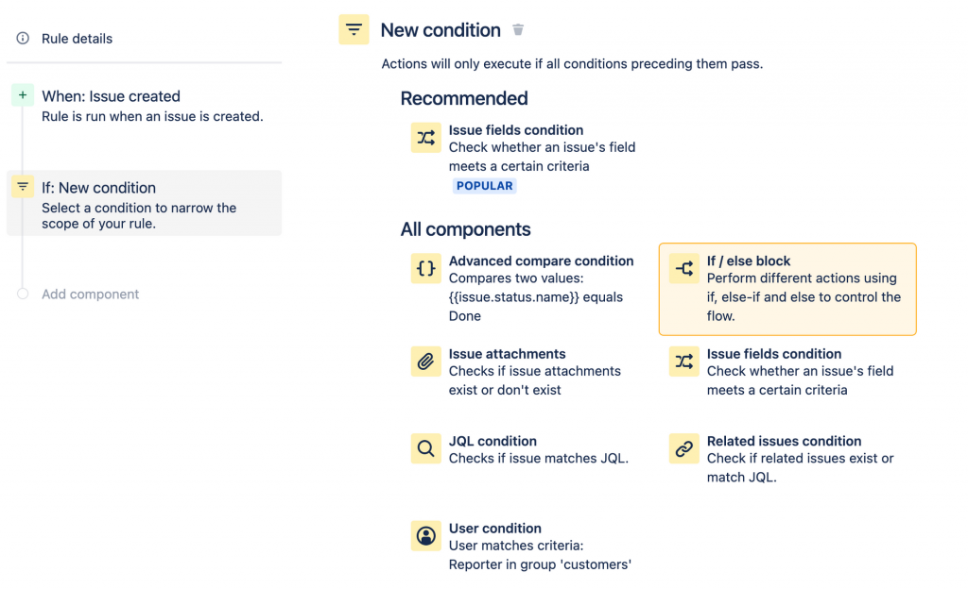
Task: Choose the User condition title text
Action: [494, 529]
